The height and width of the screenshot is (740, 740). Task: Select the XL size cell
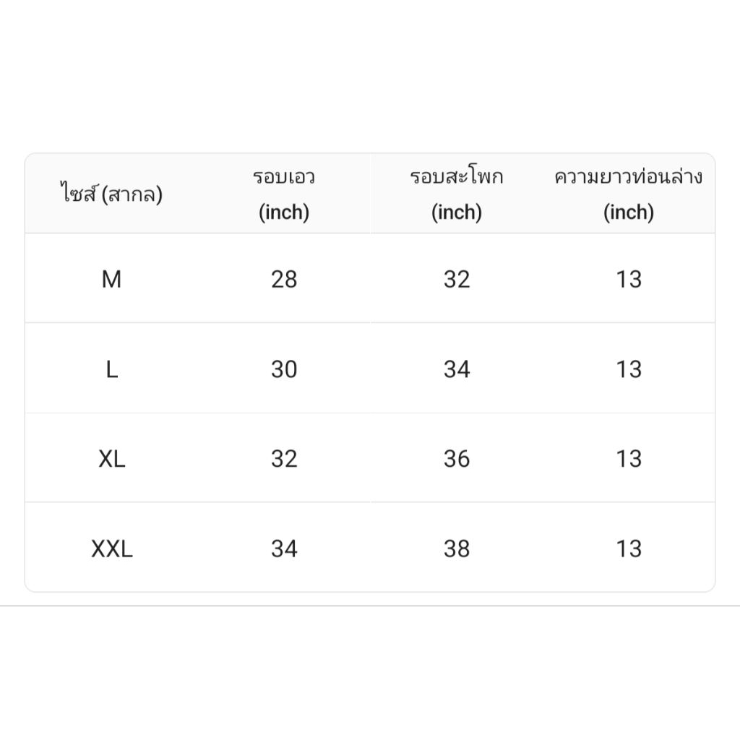point(112,459)
